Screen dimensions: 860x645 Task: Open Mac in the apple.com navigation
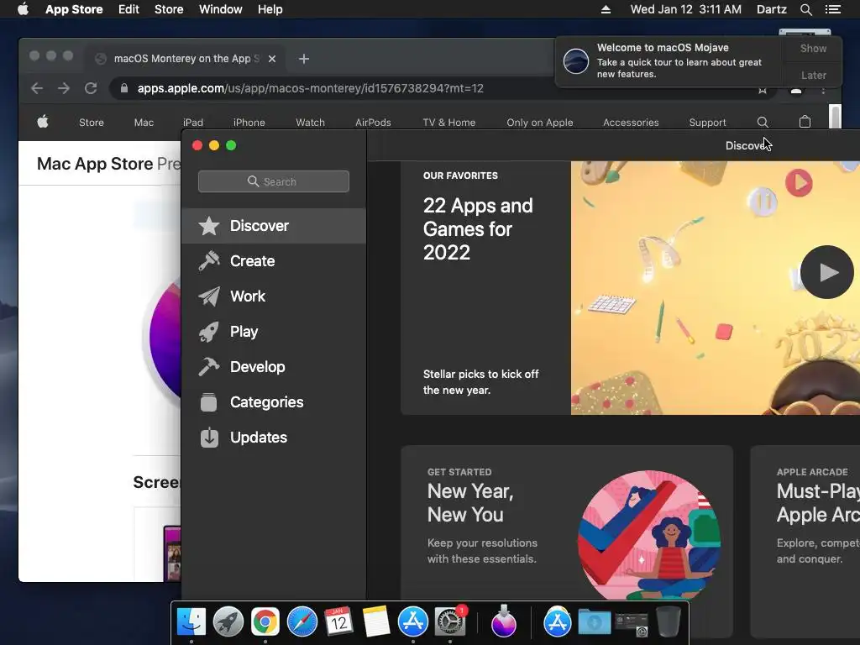[x=144, y=123]
